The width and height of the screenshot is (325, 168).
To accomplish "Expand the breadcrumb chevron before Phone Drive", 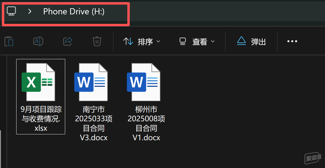I will pos(30,12).
